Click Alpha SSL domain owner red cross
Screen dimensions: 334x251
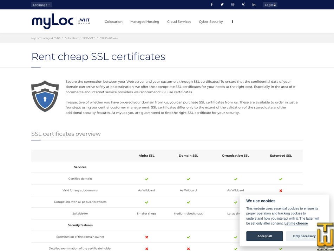click(146, 237)
